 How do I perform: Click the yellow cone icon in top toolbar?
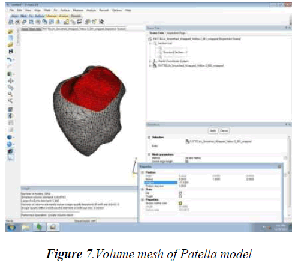click(x=58, y=22)
